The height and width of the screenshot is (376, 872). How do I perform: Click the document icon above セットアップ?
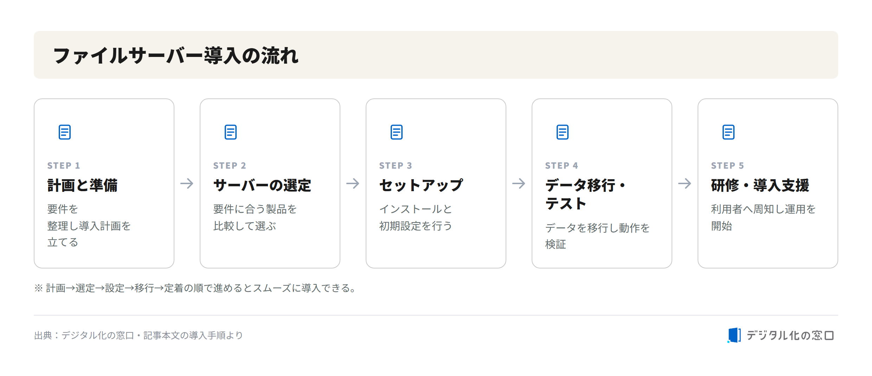tap(397, 132)
